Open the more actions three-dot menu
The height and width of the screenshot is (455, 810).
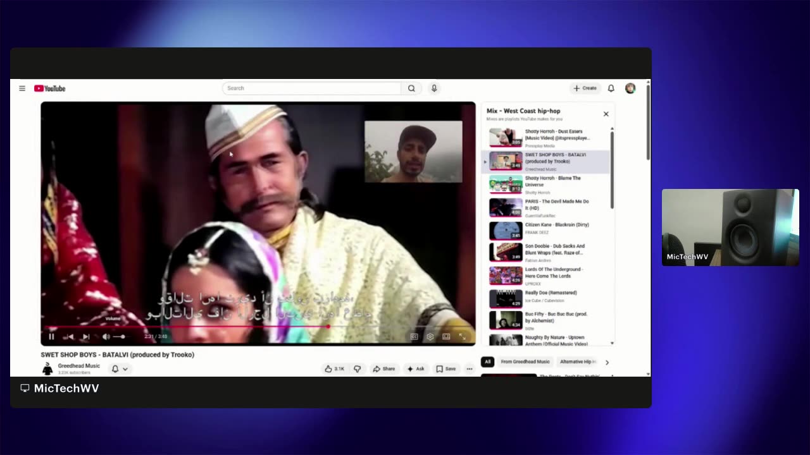coord(470,369)
